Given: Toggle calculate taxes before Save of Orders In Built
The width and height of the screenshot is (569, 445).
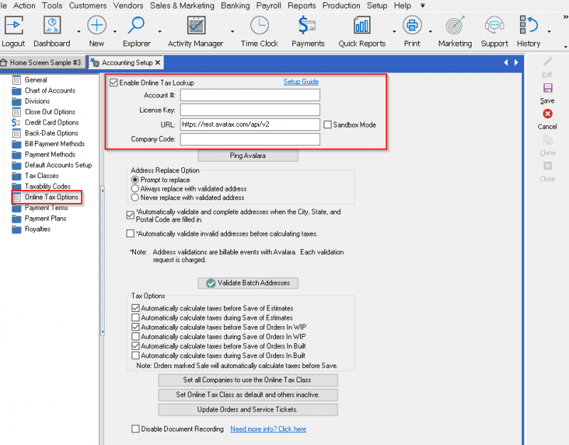Looking at the screenshot, I should [135, 346].
